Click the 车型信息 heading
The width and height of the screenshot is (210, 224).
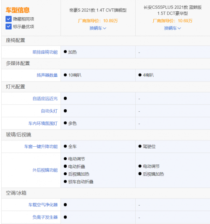pos(18,10)
